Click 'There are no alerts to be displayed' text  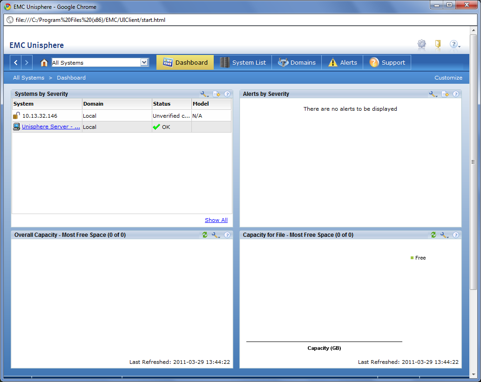tap(350, 109)
